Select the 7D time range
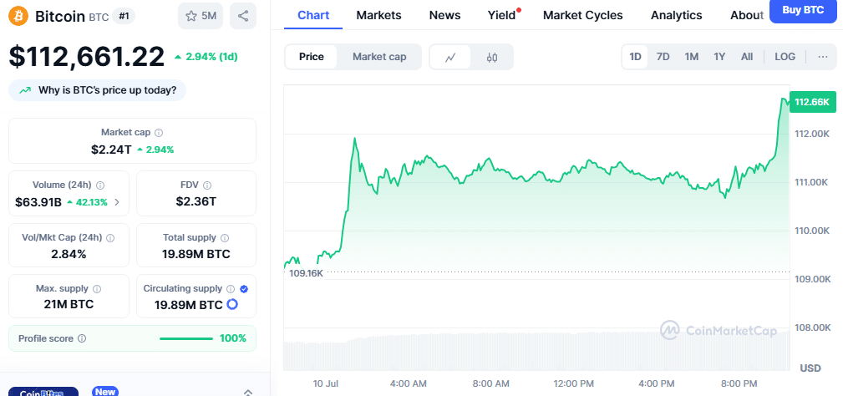843x396 pixels. coord(663,57)
